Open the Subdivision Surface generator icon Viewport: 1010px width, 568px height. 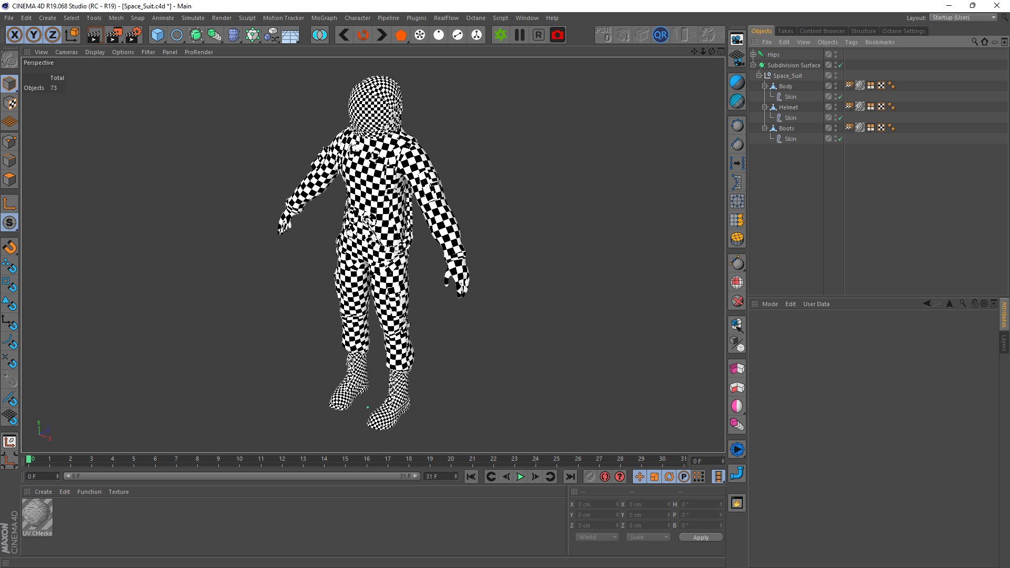click(x=196, y=35)
